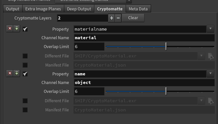Remove the materialname layer with red X

tap(10, 29)
